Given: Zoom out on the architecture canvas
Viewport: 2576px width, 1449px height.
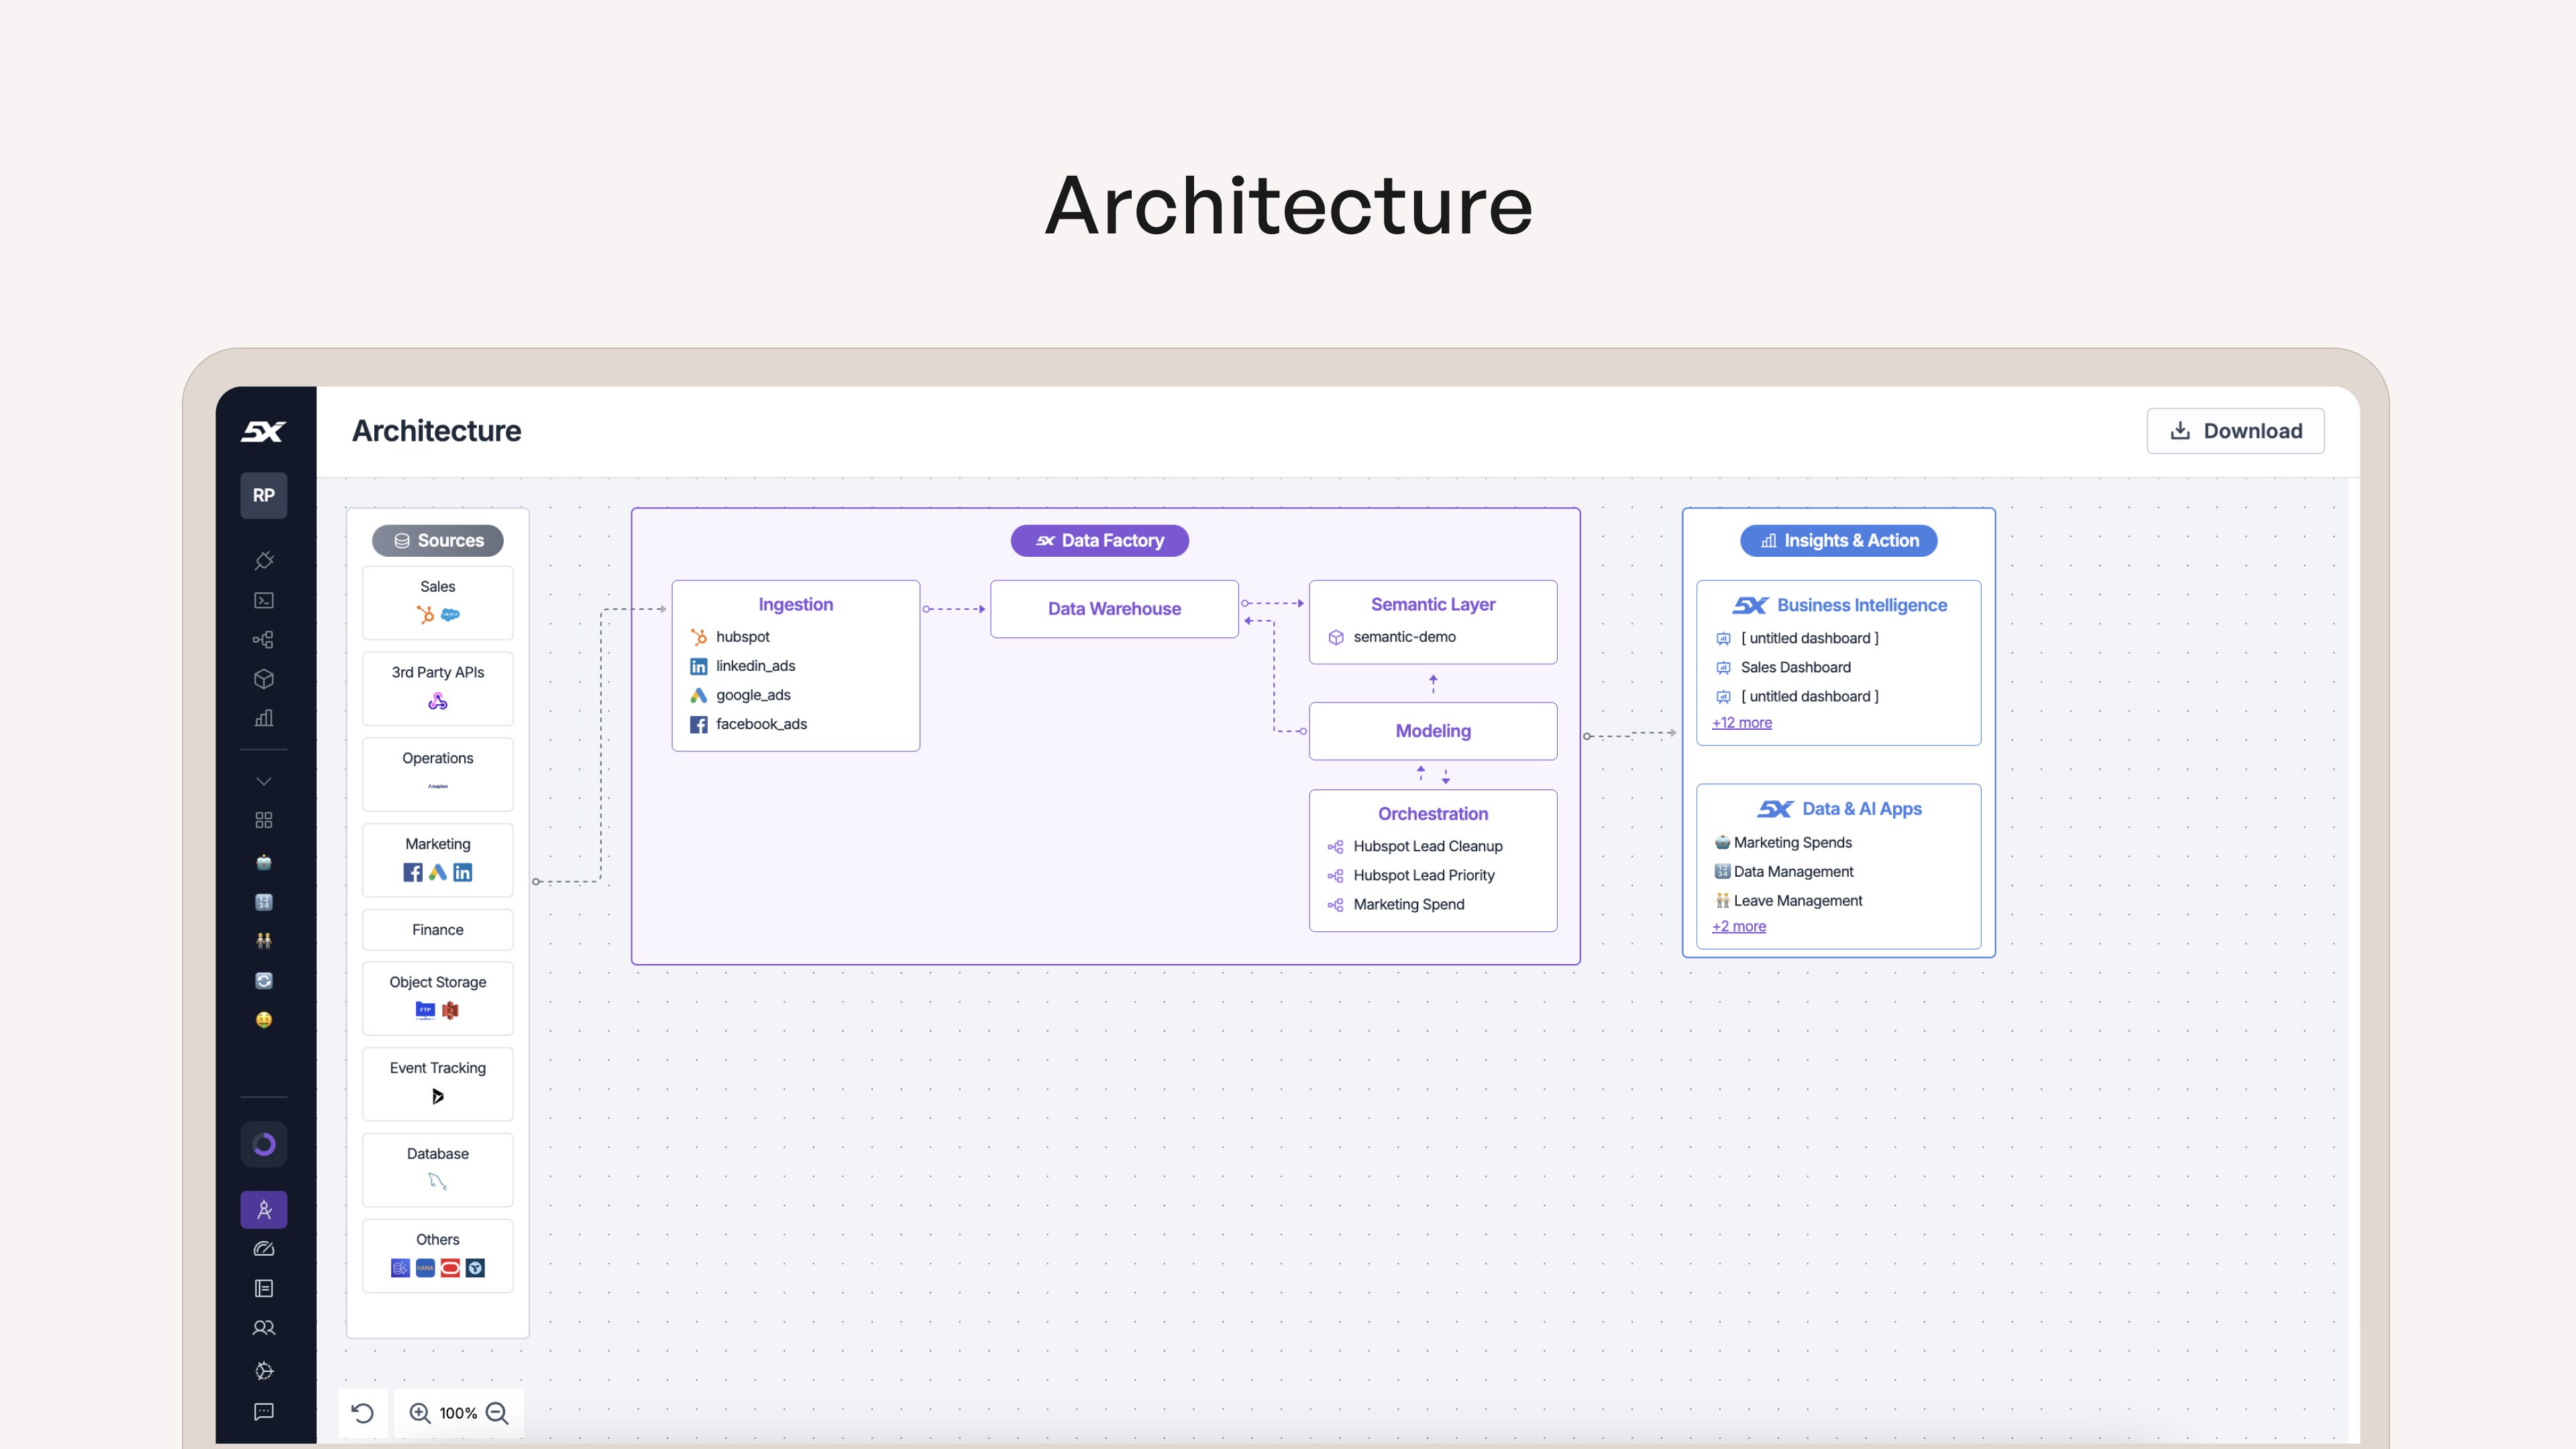Looking at the screenshot, I should pyautogui.click(x=497, y=1413).
